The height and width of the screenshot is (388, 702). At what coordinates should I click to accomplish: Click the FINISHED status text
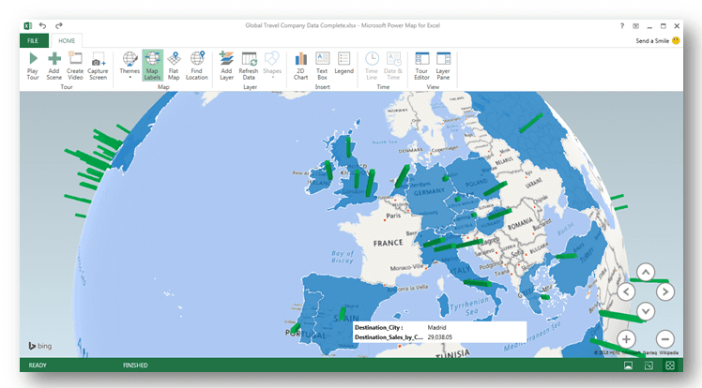(135, 366)
